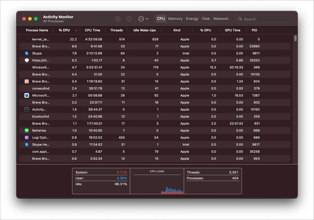Select the Batteries process name
The image size is (314, 220).
point(39,131)
